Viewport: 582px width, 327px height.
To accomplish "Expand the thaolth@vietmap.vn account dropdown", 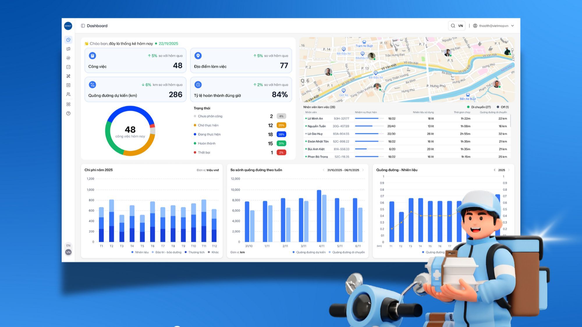I will pyautogui.click(x=512, y=26).
